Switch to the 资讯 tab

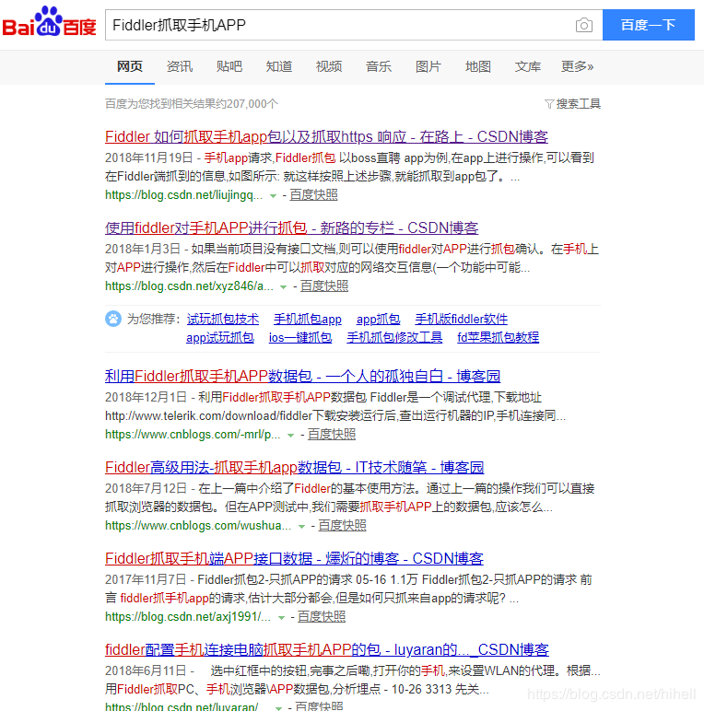coord(180,66)
